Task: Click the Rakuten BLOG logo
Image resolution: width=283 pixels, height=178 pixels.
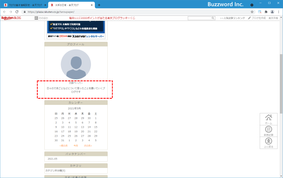Action: click(x=11, y=18)
